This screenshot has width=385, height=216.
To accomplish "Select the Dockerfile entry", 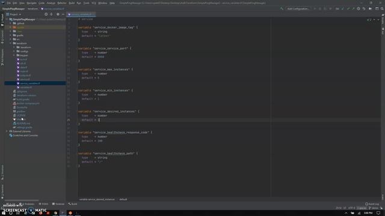I will tap(22, 107).
